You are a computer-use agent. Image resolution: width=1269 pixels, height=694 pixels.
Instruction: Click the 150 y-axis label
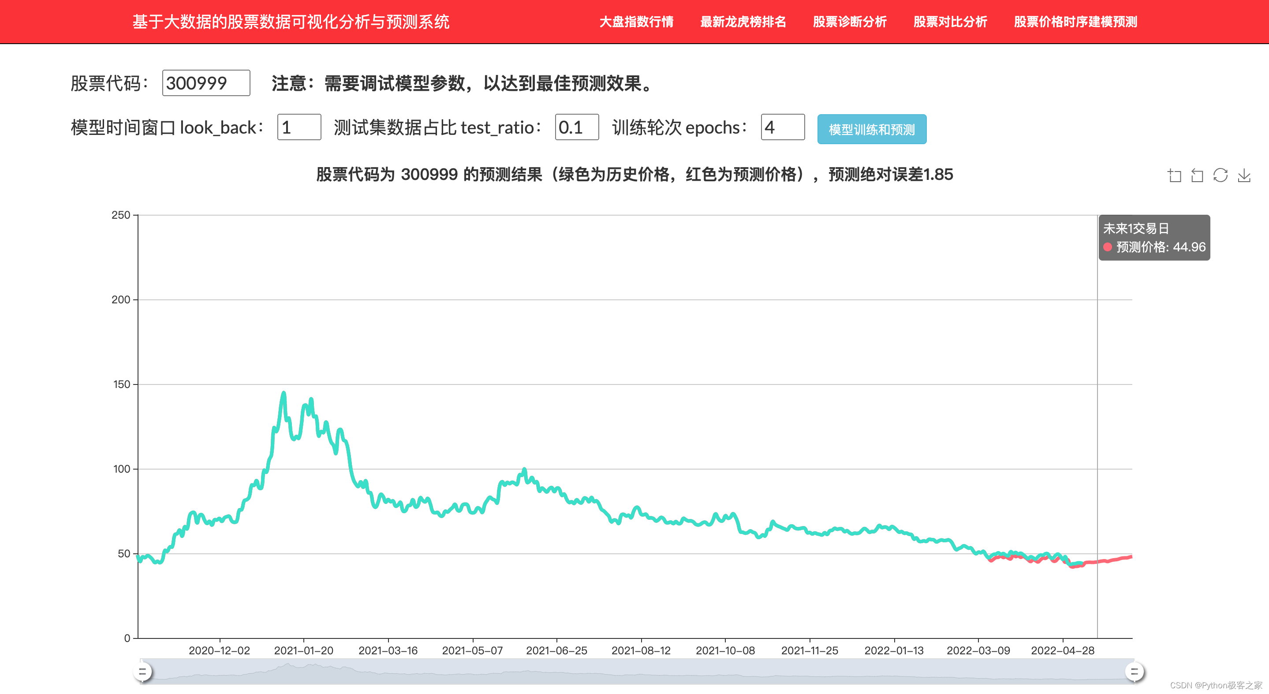tap(122, 384)
